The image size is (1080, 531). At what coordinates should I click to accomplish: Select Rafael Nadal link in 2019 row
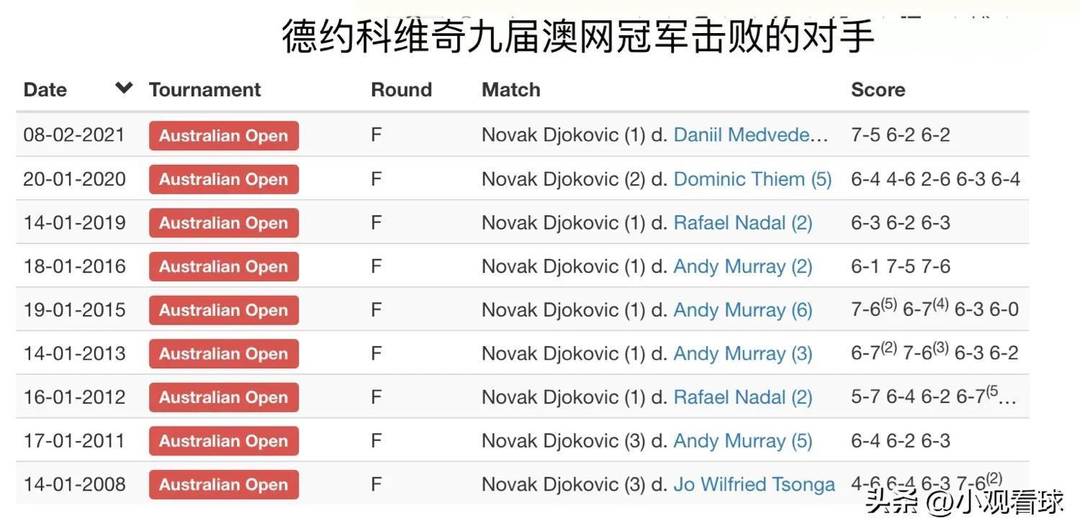tap(742, 223)
